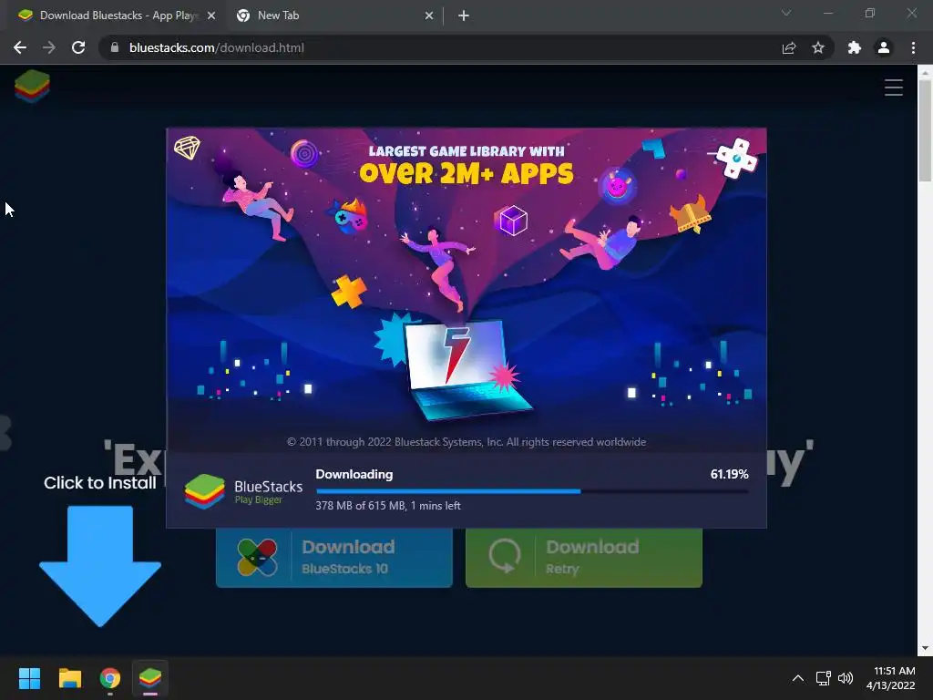The image size is (933, 700).
Task: Share this page via the share icon
Action: (789, 47)
